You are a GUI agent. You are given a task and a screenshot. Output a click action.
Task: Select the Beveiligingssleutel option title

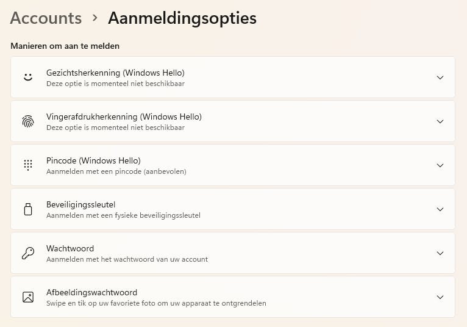pyautogui.click(x=80, y=204)
